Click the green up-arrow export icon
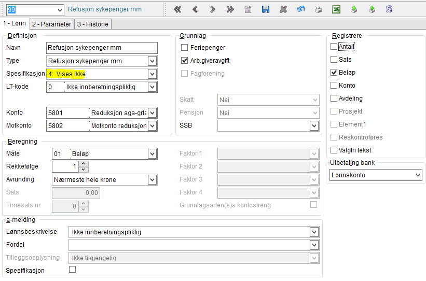Viewport: 426px width, 281px height. (x=354, y=9)
